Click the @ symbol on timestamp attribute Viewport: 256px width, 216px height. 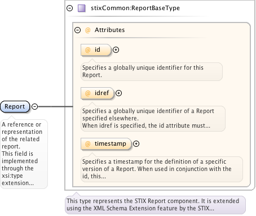coord(88,144)
